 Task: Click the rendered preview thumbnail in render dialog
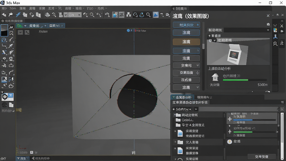point(238,52)
